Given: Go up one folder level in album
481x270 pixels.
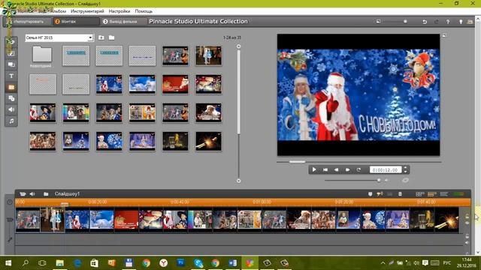Looking at the screenshot, I should [101, 37].
